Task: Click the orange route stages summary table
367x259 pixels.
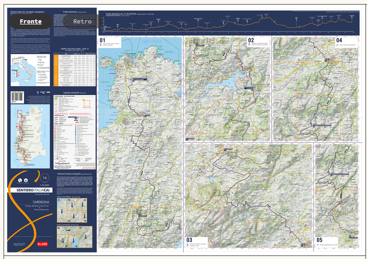Action: (75, 69)
